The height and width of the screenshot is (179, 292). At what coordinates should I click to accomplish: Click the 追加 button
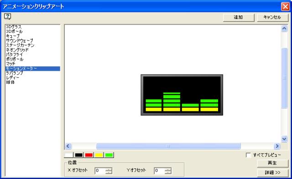point(239,17)
